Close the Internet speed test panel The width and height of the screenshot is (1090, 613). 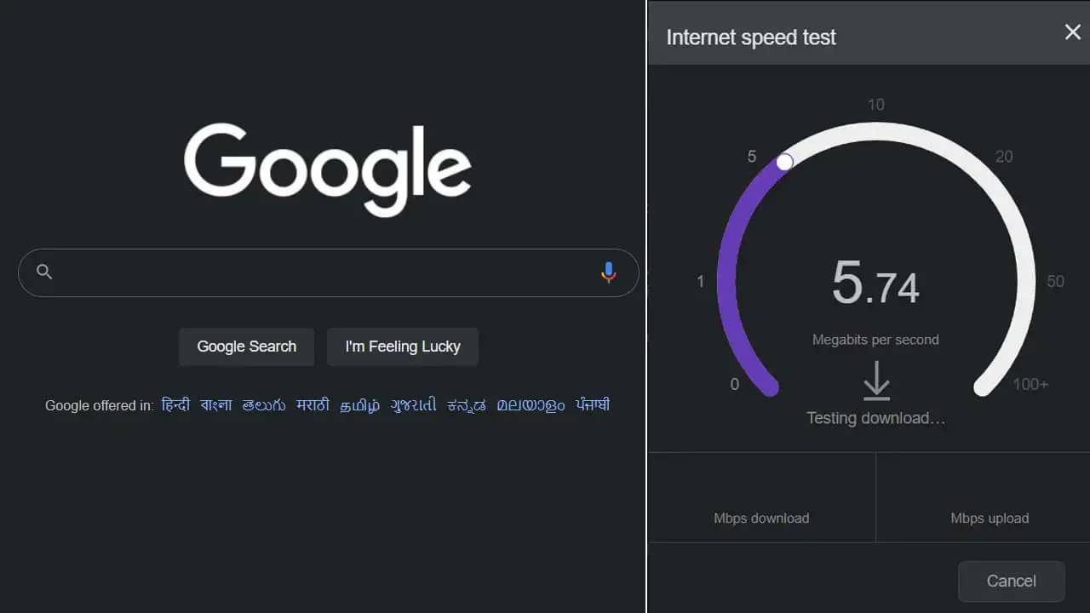[1072, 32]
